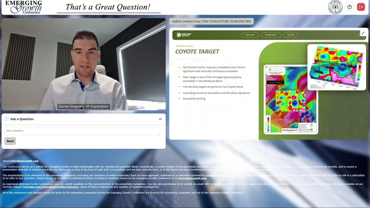The height and width of the screenshot is (208, 370).
Task: Click the 'Main target is one of the strongest' bullet
Action: pos(212,79)
